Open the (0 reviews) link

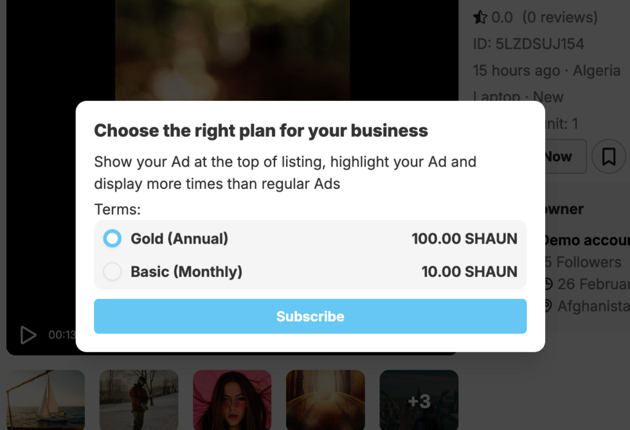click(x=560, y=17)
